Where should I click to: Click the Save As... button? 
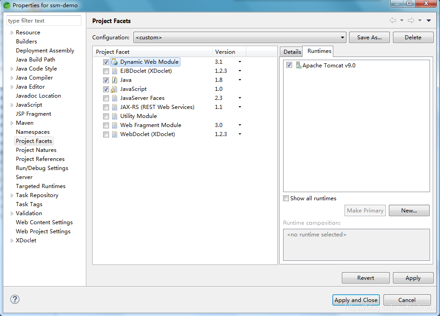point(369,38)
